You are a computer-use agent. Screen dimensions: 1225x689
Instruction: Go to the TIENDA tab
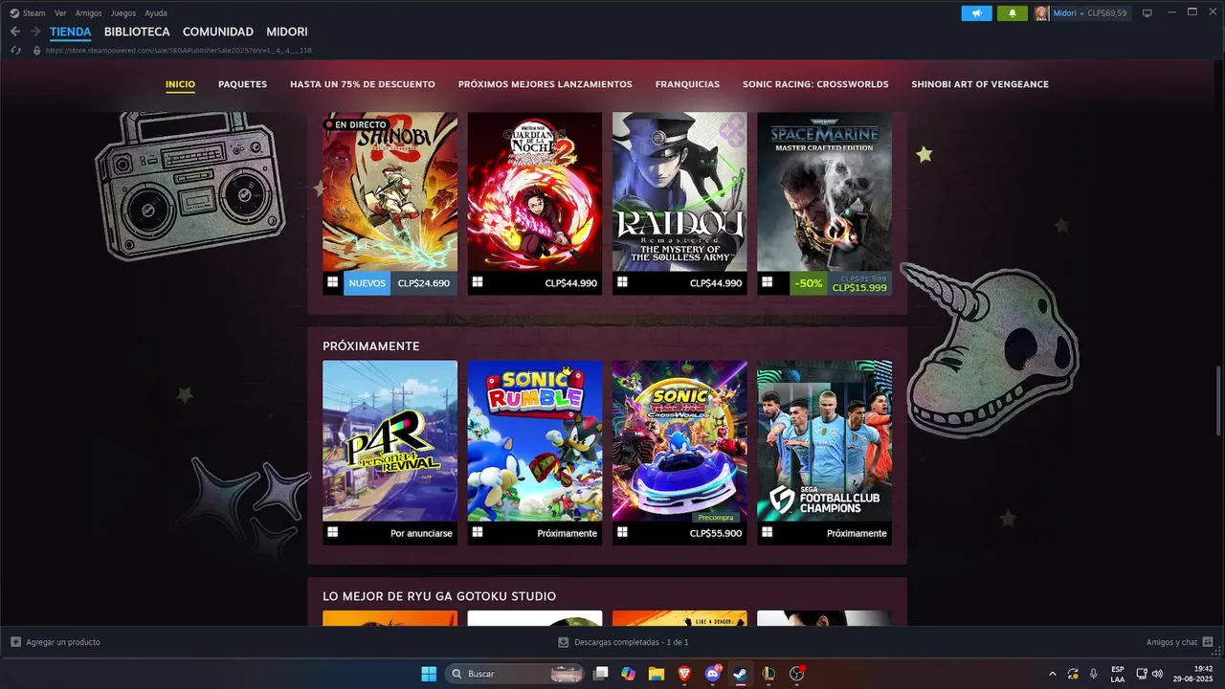(x=71, y=32)
